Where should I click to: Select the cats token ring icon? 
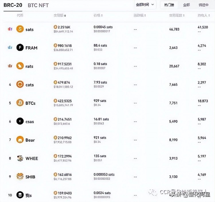pyautogui.click(x=20, y=84)
